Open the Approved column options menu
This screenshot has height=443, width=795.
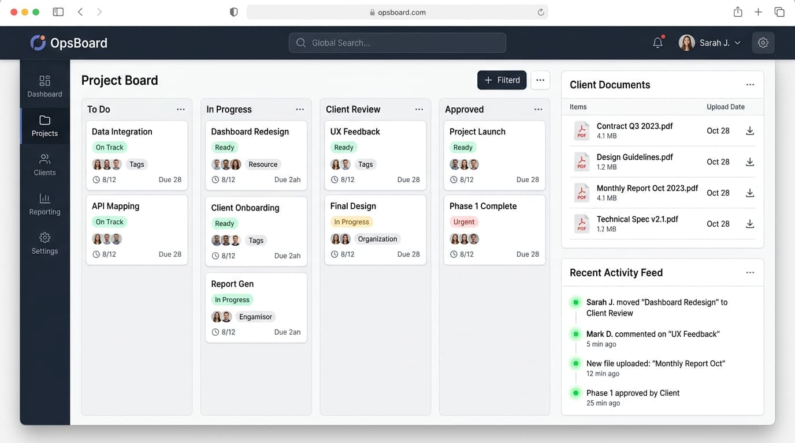(x=538, y=110)
